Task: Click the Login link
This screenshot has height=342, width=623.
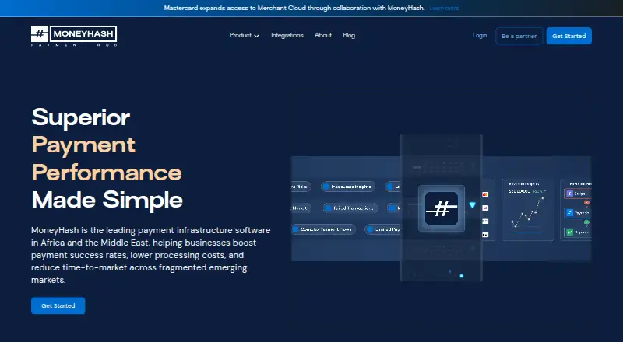Action: [480, 35]
